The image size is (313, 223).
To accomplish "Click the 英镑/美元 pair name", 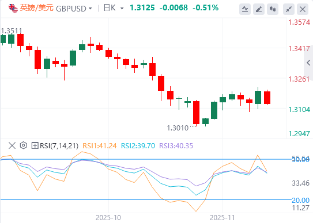I will tap(37, 8).
